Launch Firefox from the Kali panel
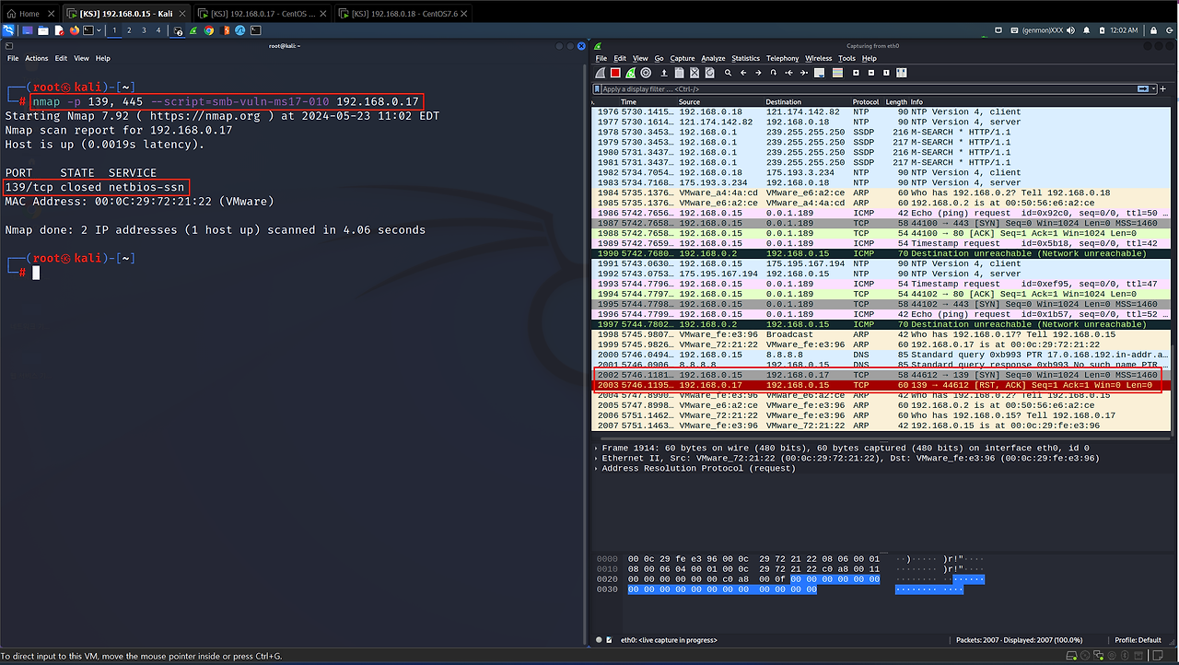Viewport: 1179px width, 665px height. [x=75, y=30]
